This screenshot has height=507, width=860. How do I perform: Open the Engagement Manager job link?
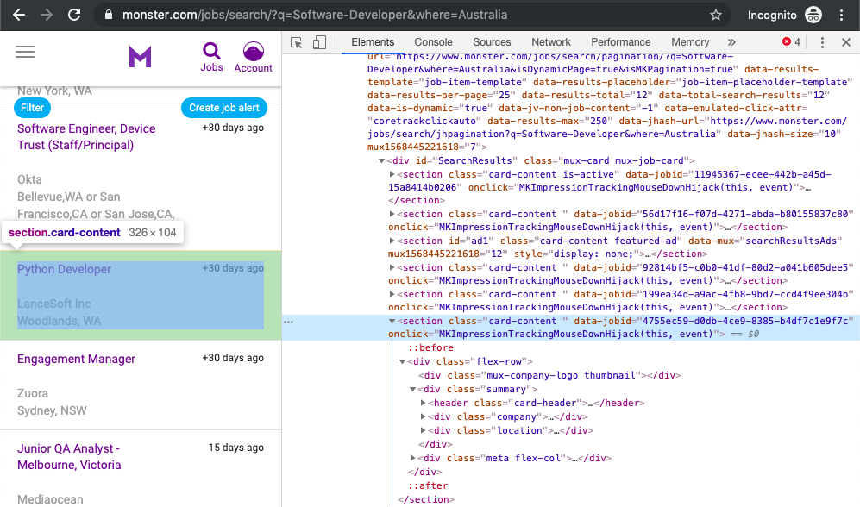click(76, 359)
